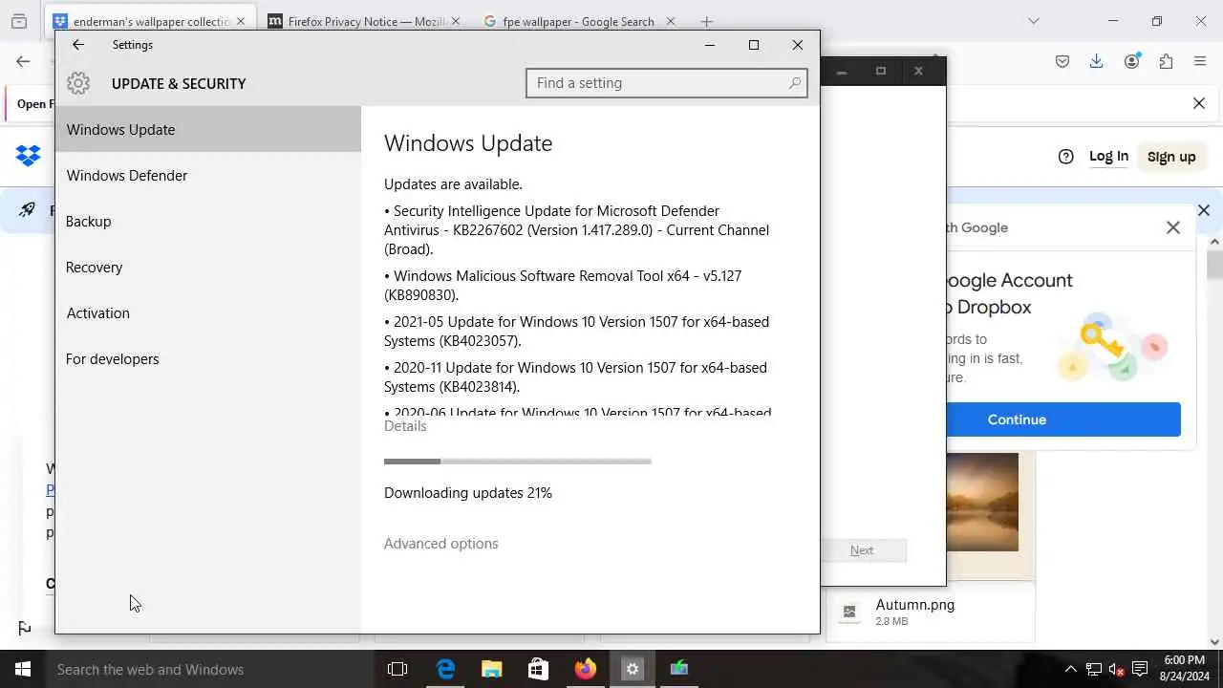Open the list all tabs dropdown
The height and width of the screenshot is (688, 1223).
pos(1034,21)
